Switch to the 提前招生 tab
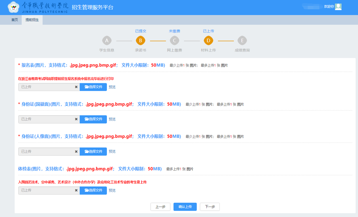Image resolution: width=358 pixels, height=217 pixels. [x=32, y=20]
